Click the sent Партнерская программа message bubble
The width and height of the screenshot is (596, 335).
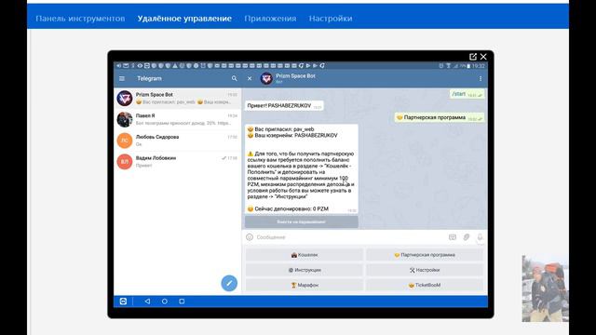440,118
